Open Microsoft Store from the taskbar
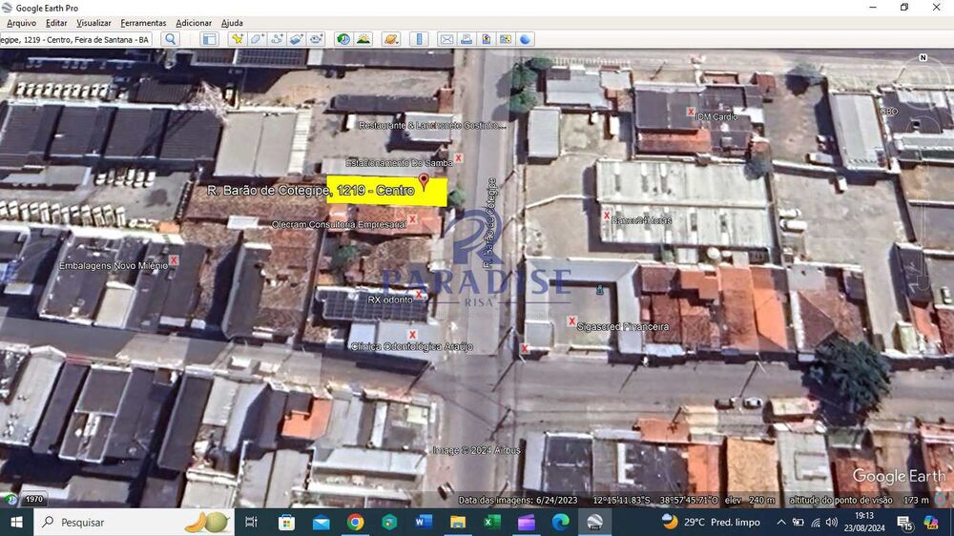Screen dimensions: 954x536 pos(286,522)
